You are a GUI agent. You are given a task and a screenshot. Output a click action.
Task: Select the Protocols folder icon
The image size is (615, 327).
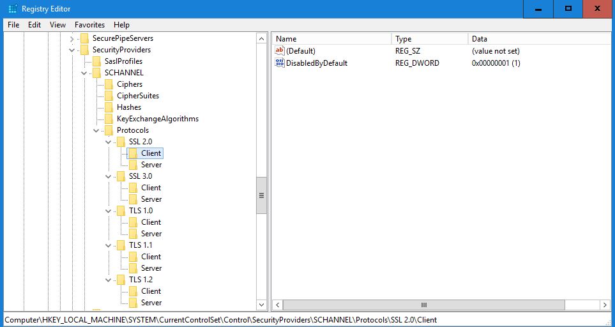pos(109,130)
